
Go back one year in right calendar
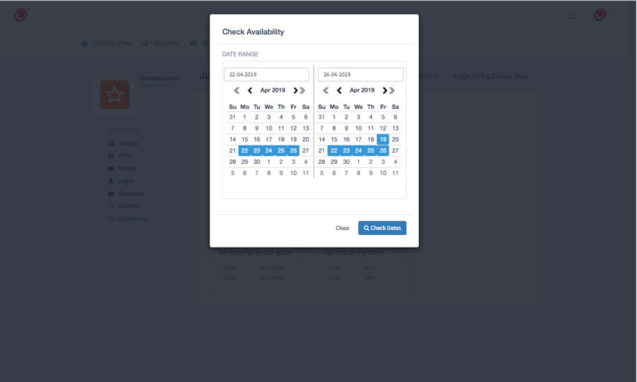(x=326, y=90)
